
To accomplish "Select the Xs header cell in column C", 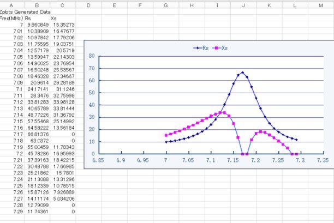I will coord(53,18).
